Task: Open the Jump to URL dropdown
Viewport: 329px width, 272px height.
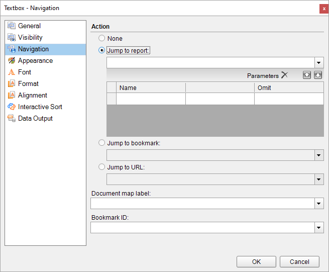Action: click(319, 179)
